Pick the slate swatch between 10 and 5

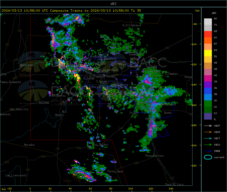[208, 116]
